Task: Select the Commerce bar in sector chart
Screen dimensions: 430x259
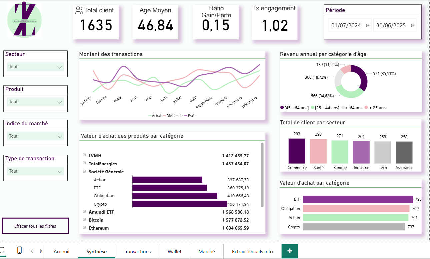Action: 297,151
